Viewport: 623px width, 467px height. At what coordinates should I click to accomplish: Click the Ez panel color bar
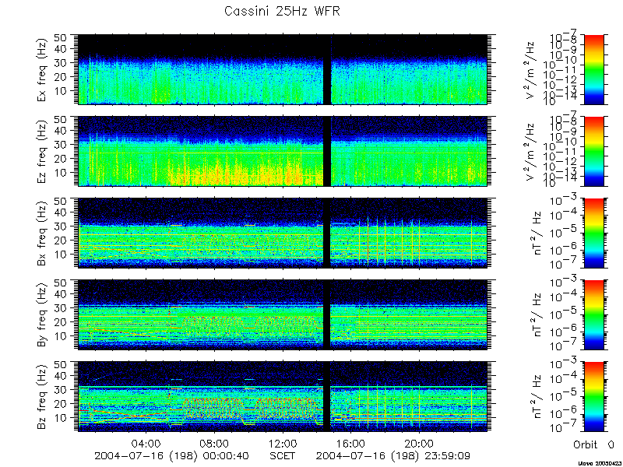593,151
